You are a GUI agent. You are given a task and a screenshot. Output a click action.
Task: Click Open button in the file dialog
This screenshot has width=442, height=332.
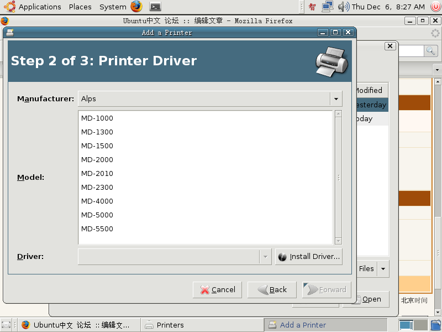point(371,299)
